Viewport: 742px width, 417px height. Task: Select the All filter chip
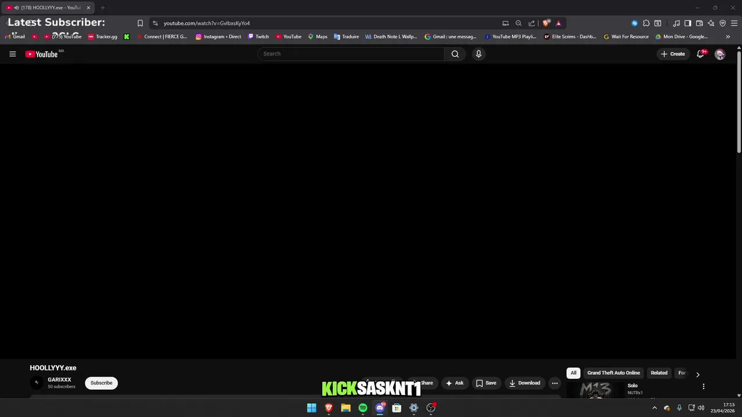click(x=573, y=373)
